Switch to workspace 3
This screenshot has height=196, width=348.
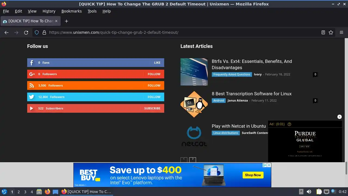click(x=25, y=192)
